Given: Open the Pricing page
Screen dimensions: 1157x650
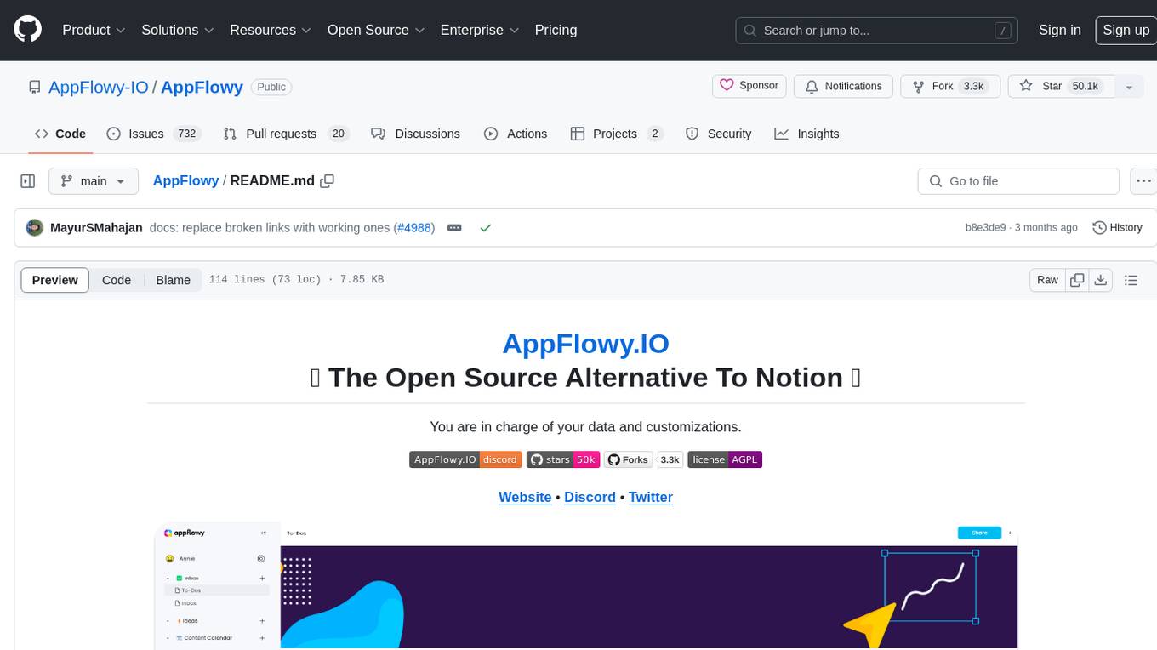Looking at the screenshot, I should click(556, 30).
